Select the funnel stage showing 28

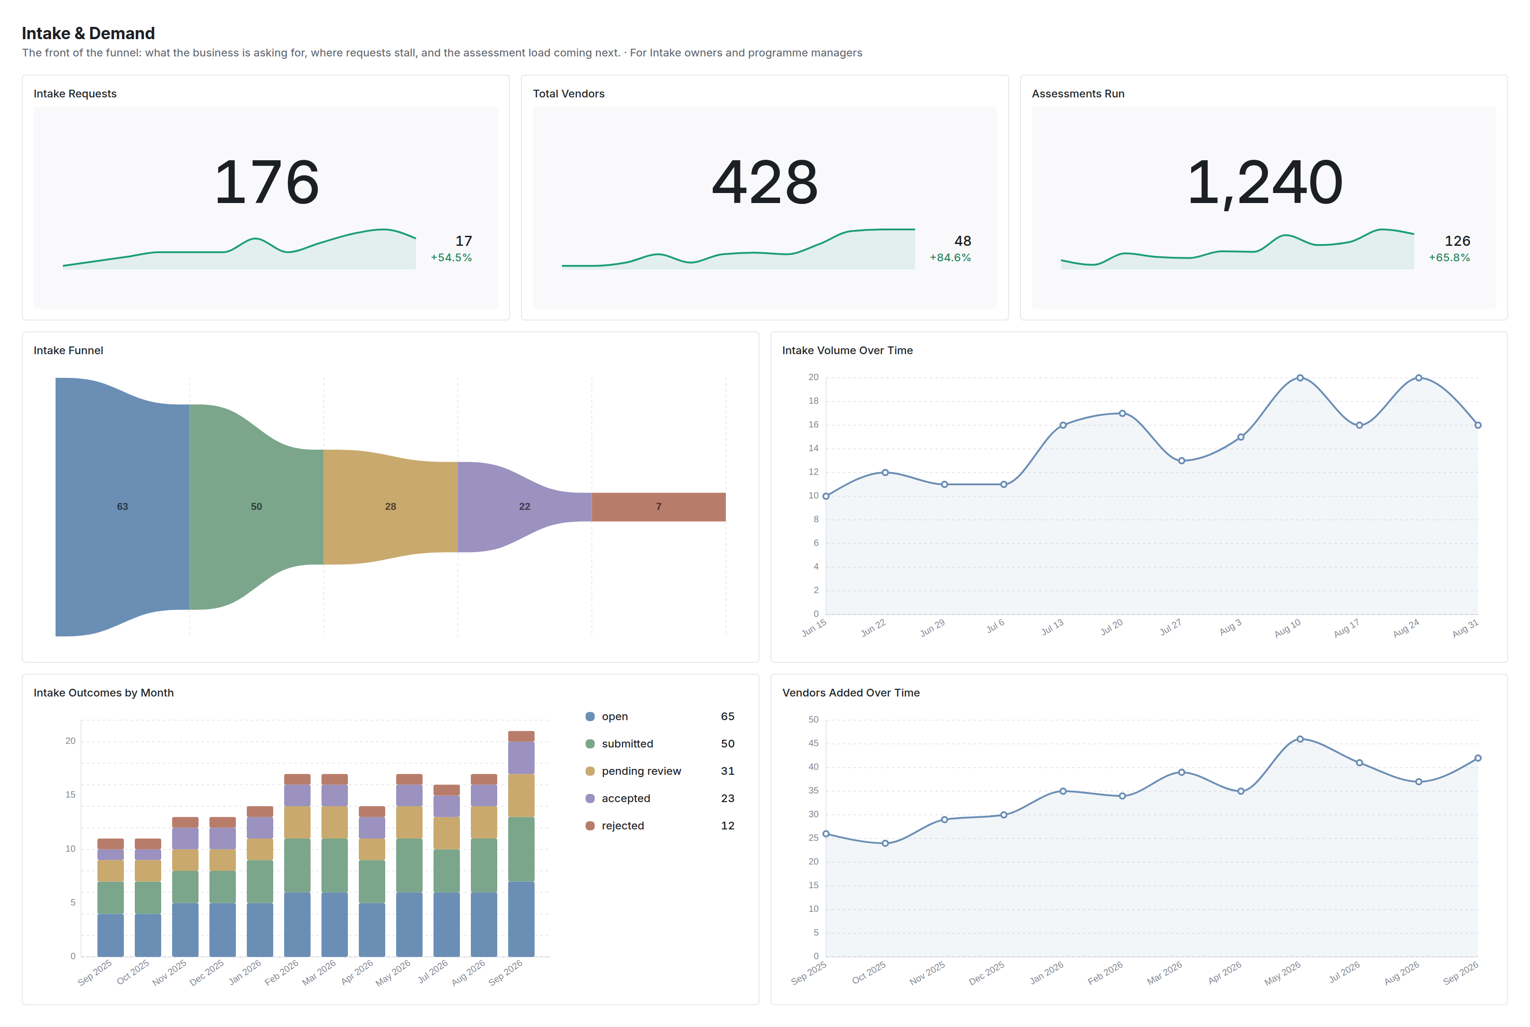[x=390, y=507]
